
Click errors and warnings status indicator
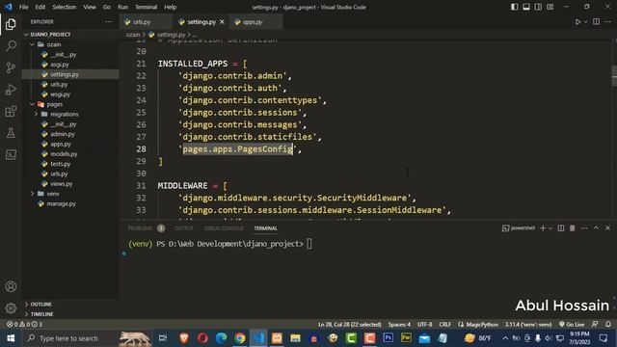[24, 324]
